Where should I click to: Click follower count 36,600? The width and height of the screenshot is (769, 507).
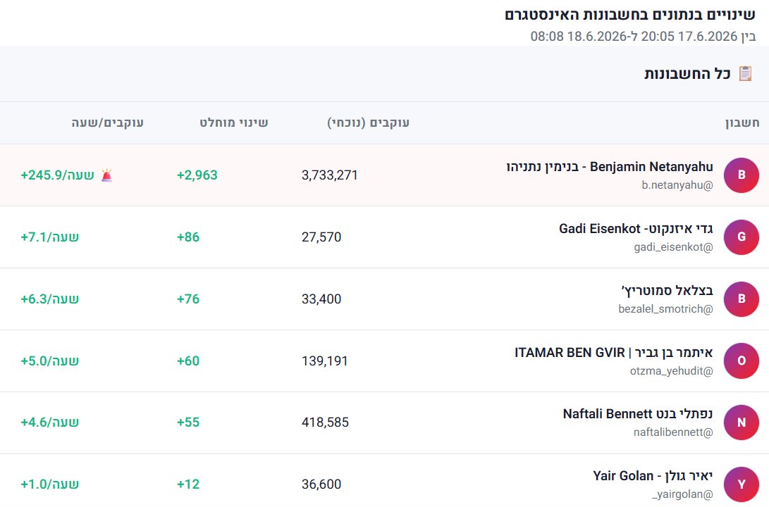[321, 484]
